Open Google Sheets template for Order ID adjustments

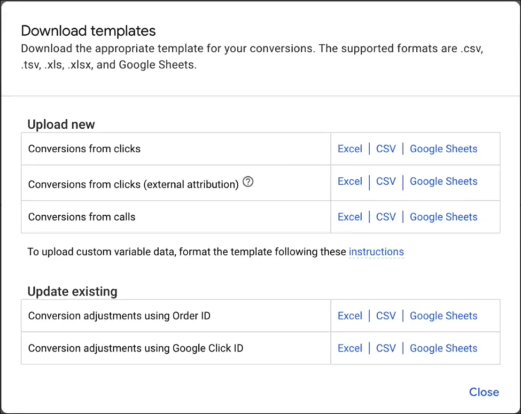pyautogui.click(x=443, y=316)
